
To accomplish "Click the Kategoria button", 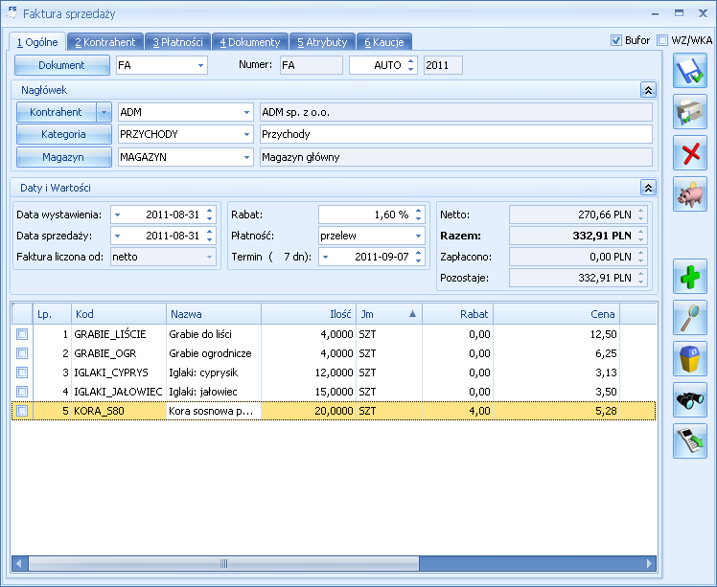I will pyautogui.click(x=63, y=134).
